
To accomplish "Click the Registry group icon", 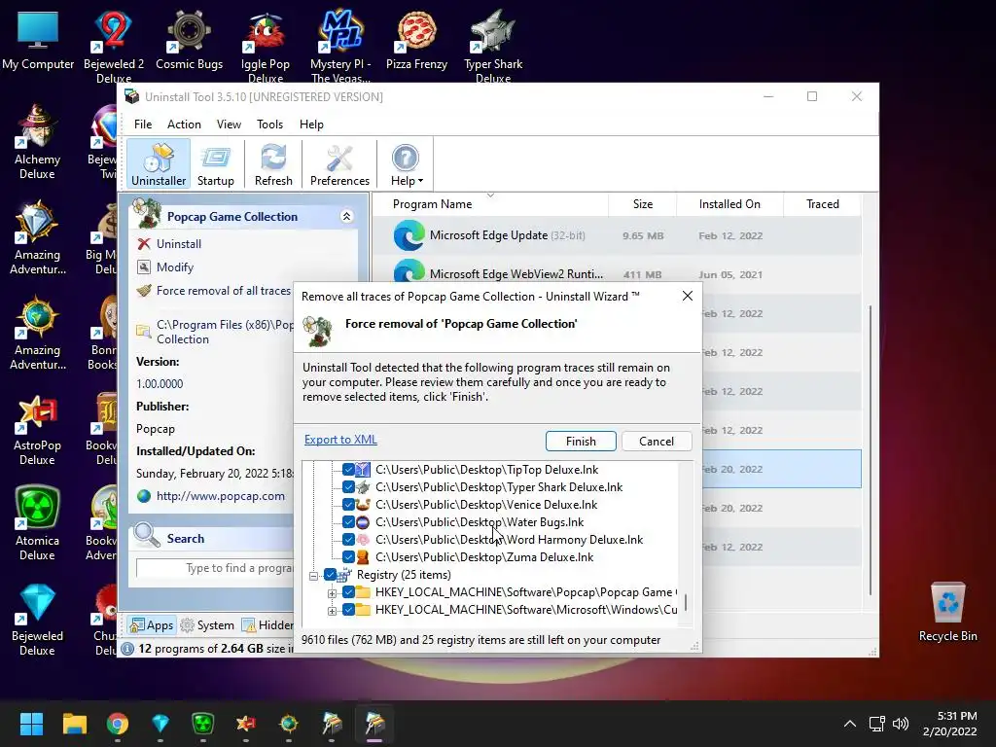I will coord(344,574).
